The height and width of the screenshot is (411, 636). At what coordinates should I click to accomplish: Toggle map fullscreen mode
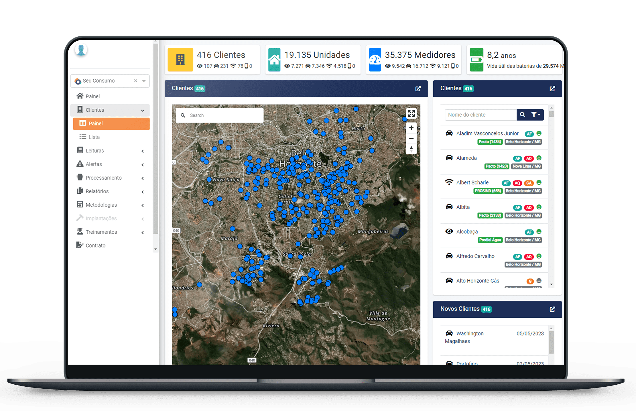pyautogui.click(x=411, y=114)
